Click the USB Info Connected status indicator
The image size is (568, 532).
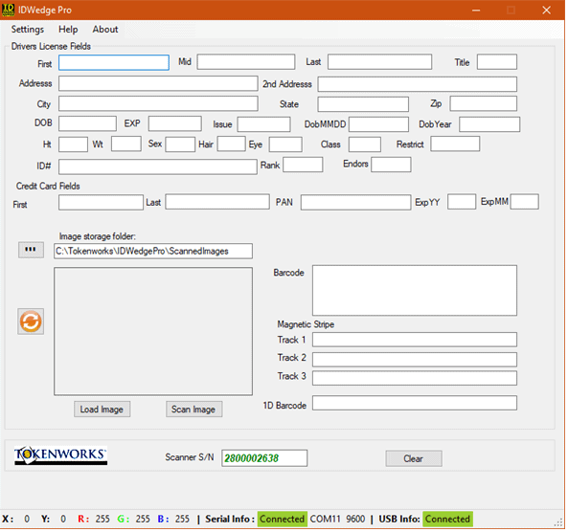tap(447, 519)
